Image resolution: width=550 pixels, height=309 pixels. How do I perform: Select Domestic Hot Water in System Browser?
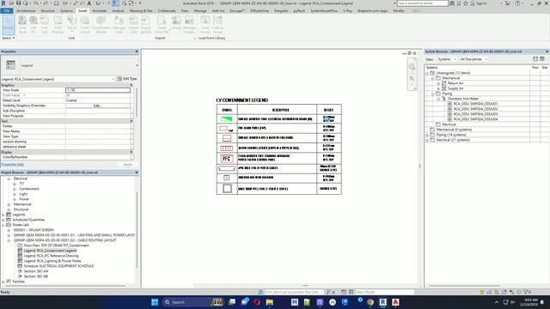[463, 99]
